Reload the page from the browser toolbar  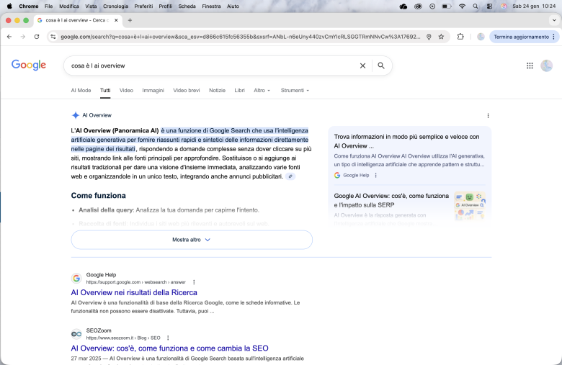[37, 37]
